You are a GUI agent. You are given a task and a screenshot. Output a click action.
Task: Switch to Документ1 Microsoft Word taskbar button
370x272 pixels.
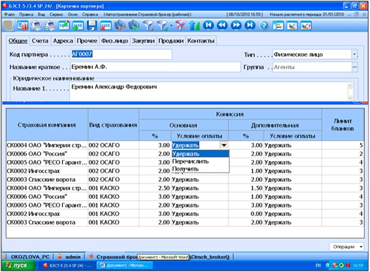click(124, 266)
